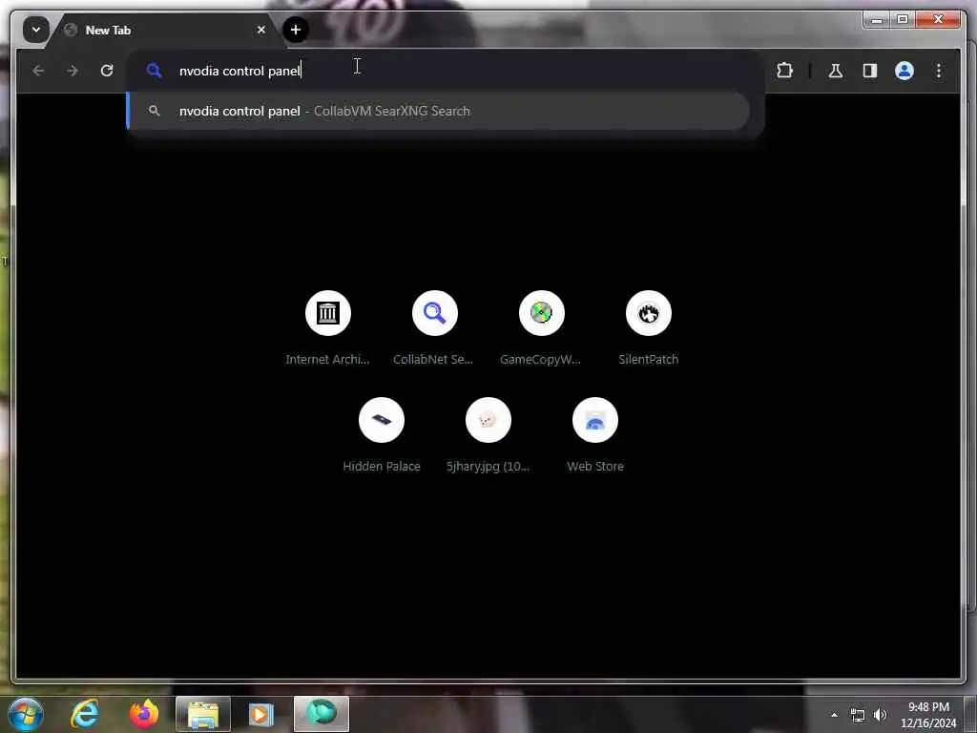Click the Show desktop strip at taskbar end

[970, 714]
